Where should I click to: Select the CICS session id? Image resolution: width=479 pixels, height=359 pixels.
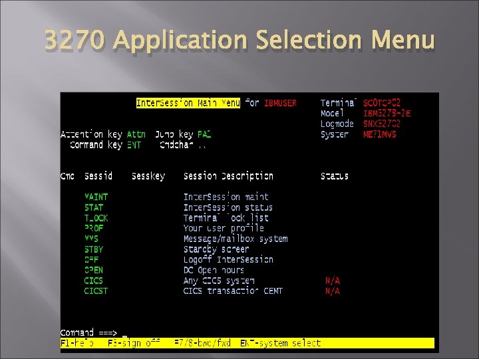point(94,281)
